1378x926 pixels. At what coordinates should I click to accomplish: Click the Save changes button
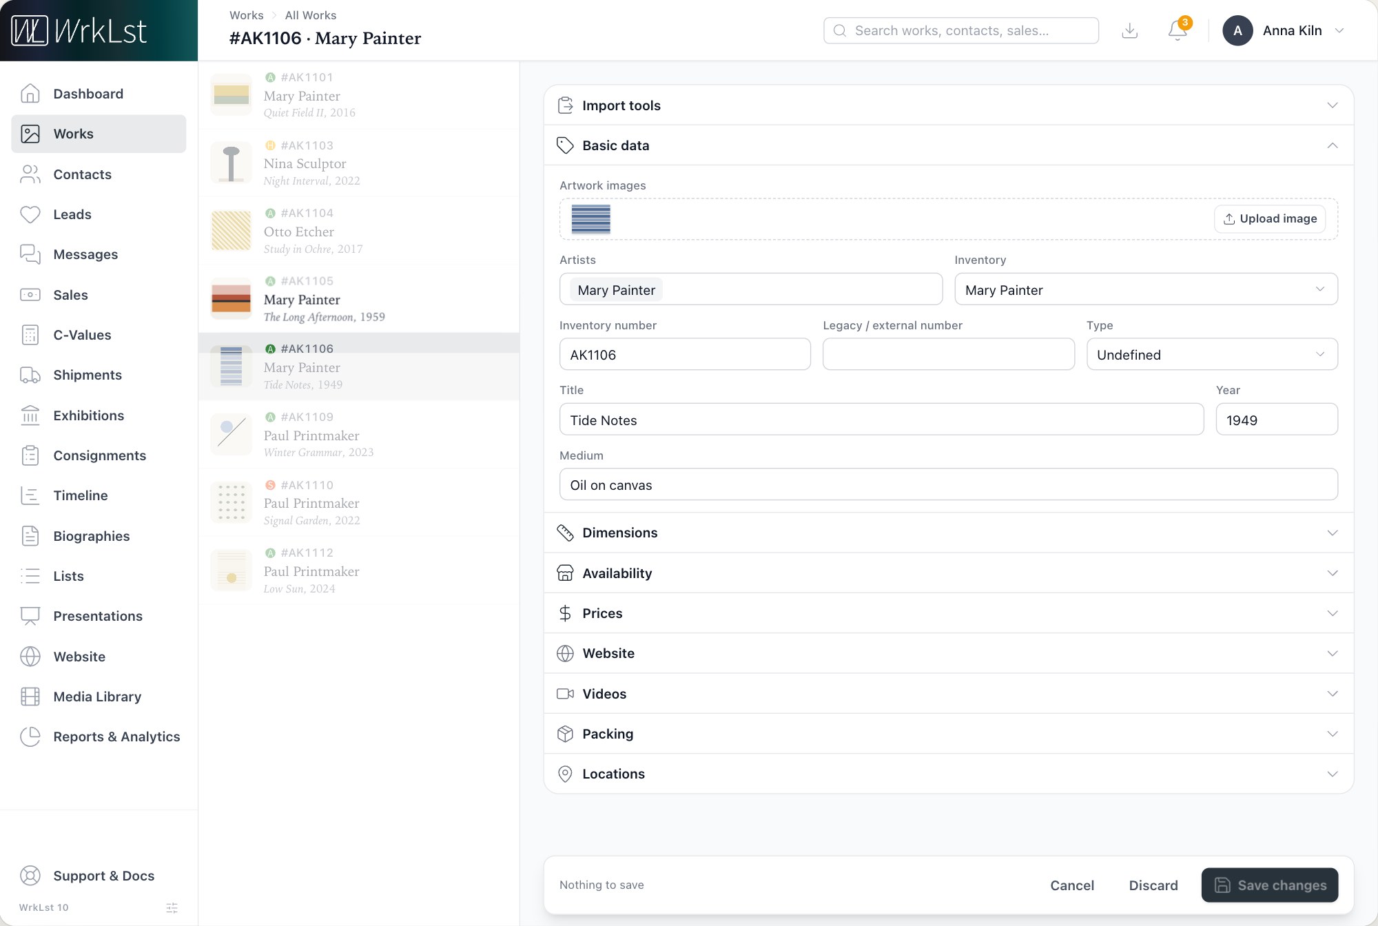click(x=1269, y=885)
